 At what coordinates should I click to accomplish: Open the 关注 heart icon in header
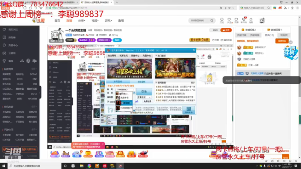[x=229, y=20]
